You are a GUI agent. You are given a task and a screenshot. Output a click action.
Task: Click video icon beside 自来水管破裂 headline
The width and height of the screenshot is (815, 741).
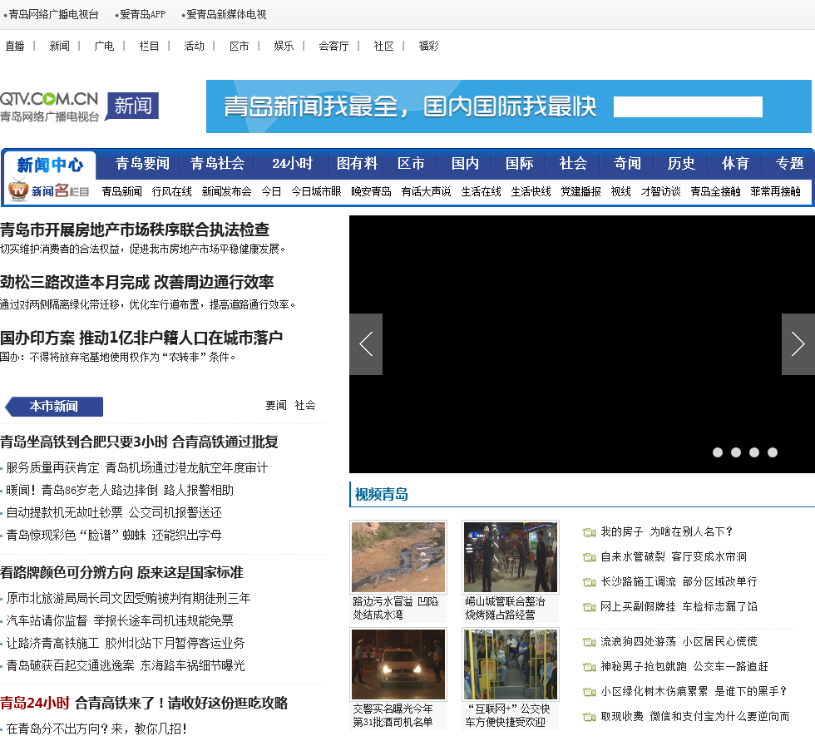(x=590, y=557)
